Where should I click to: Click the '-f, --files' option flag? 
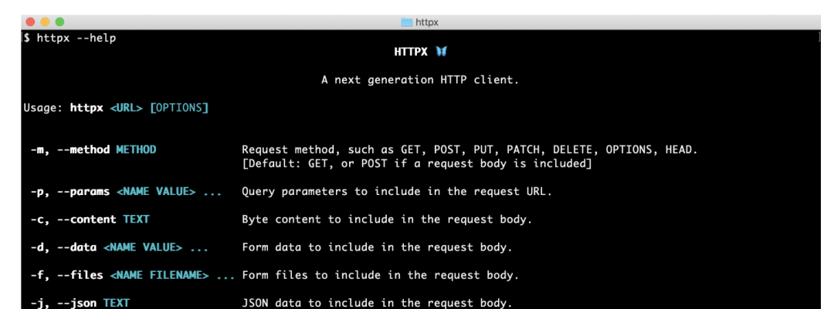tap(66, 276)
